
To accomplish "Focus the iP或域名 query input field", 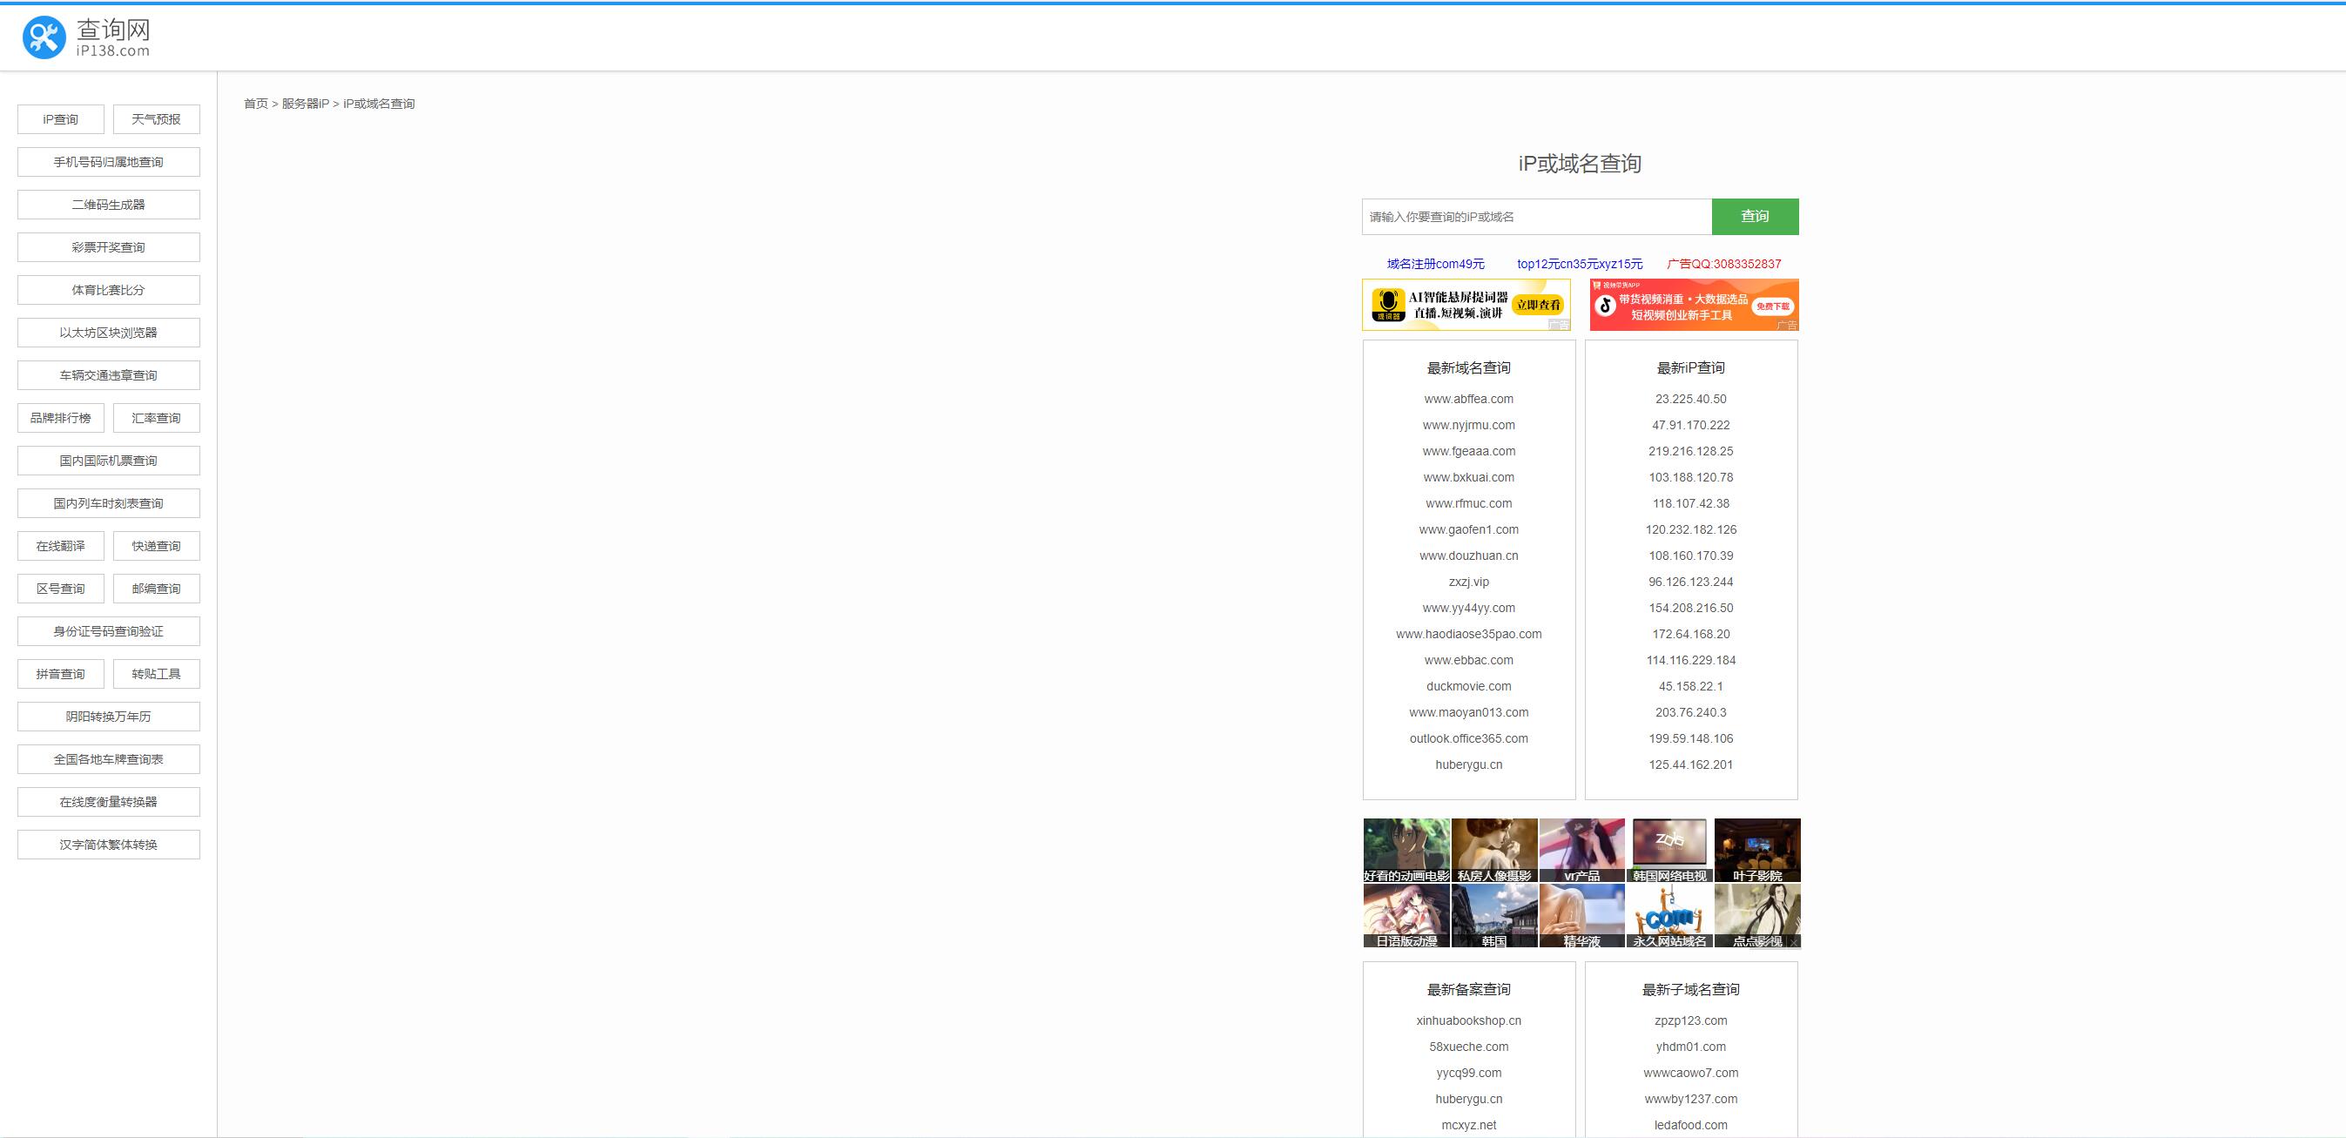I will pos(1537,217).
